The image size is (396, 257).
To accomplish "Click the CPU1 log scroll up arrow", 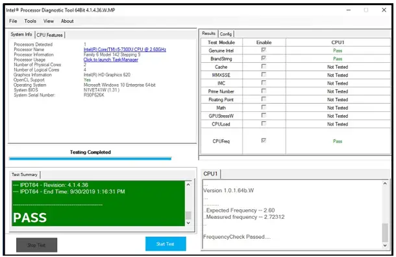I will click(385, 184).
